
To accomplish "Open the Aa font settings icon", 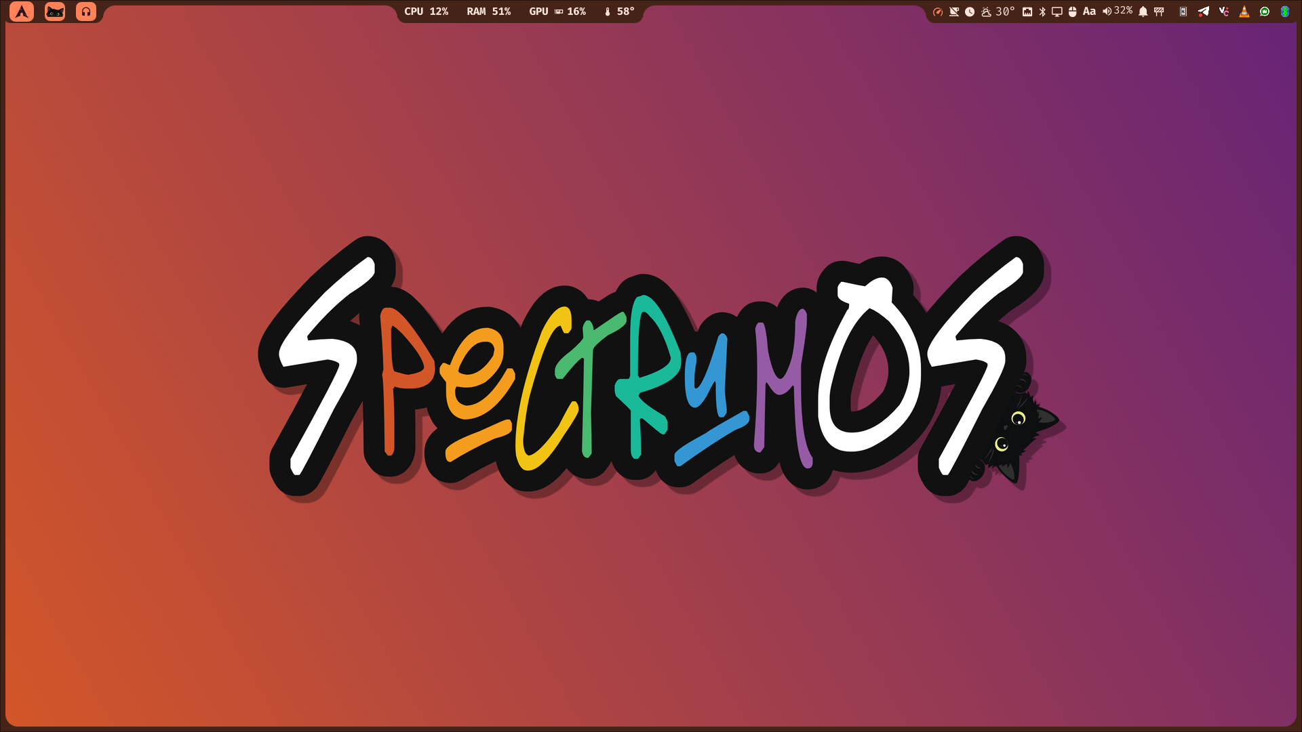I will [x=1089, y=12].
